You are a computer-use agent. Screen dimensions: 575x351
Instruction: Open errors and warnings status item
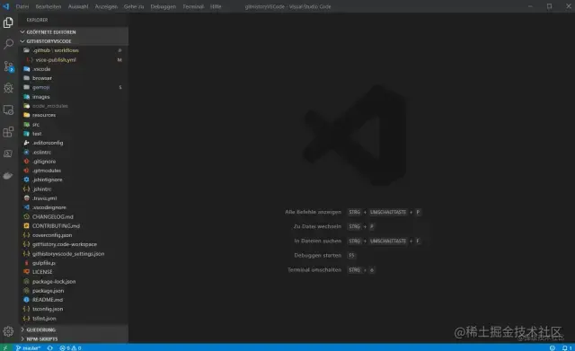click(x=70, y=347)
